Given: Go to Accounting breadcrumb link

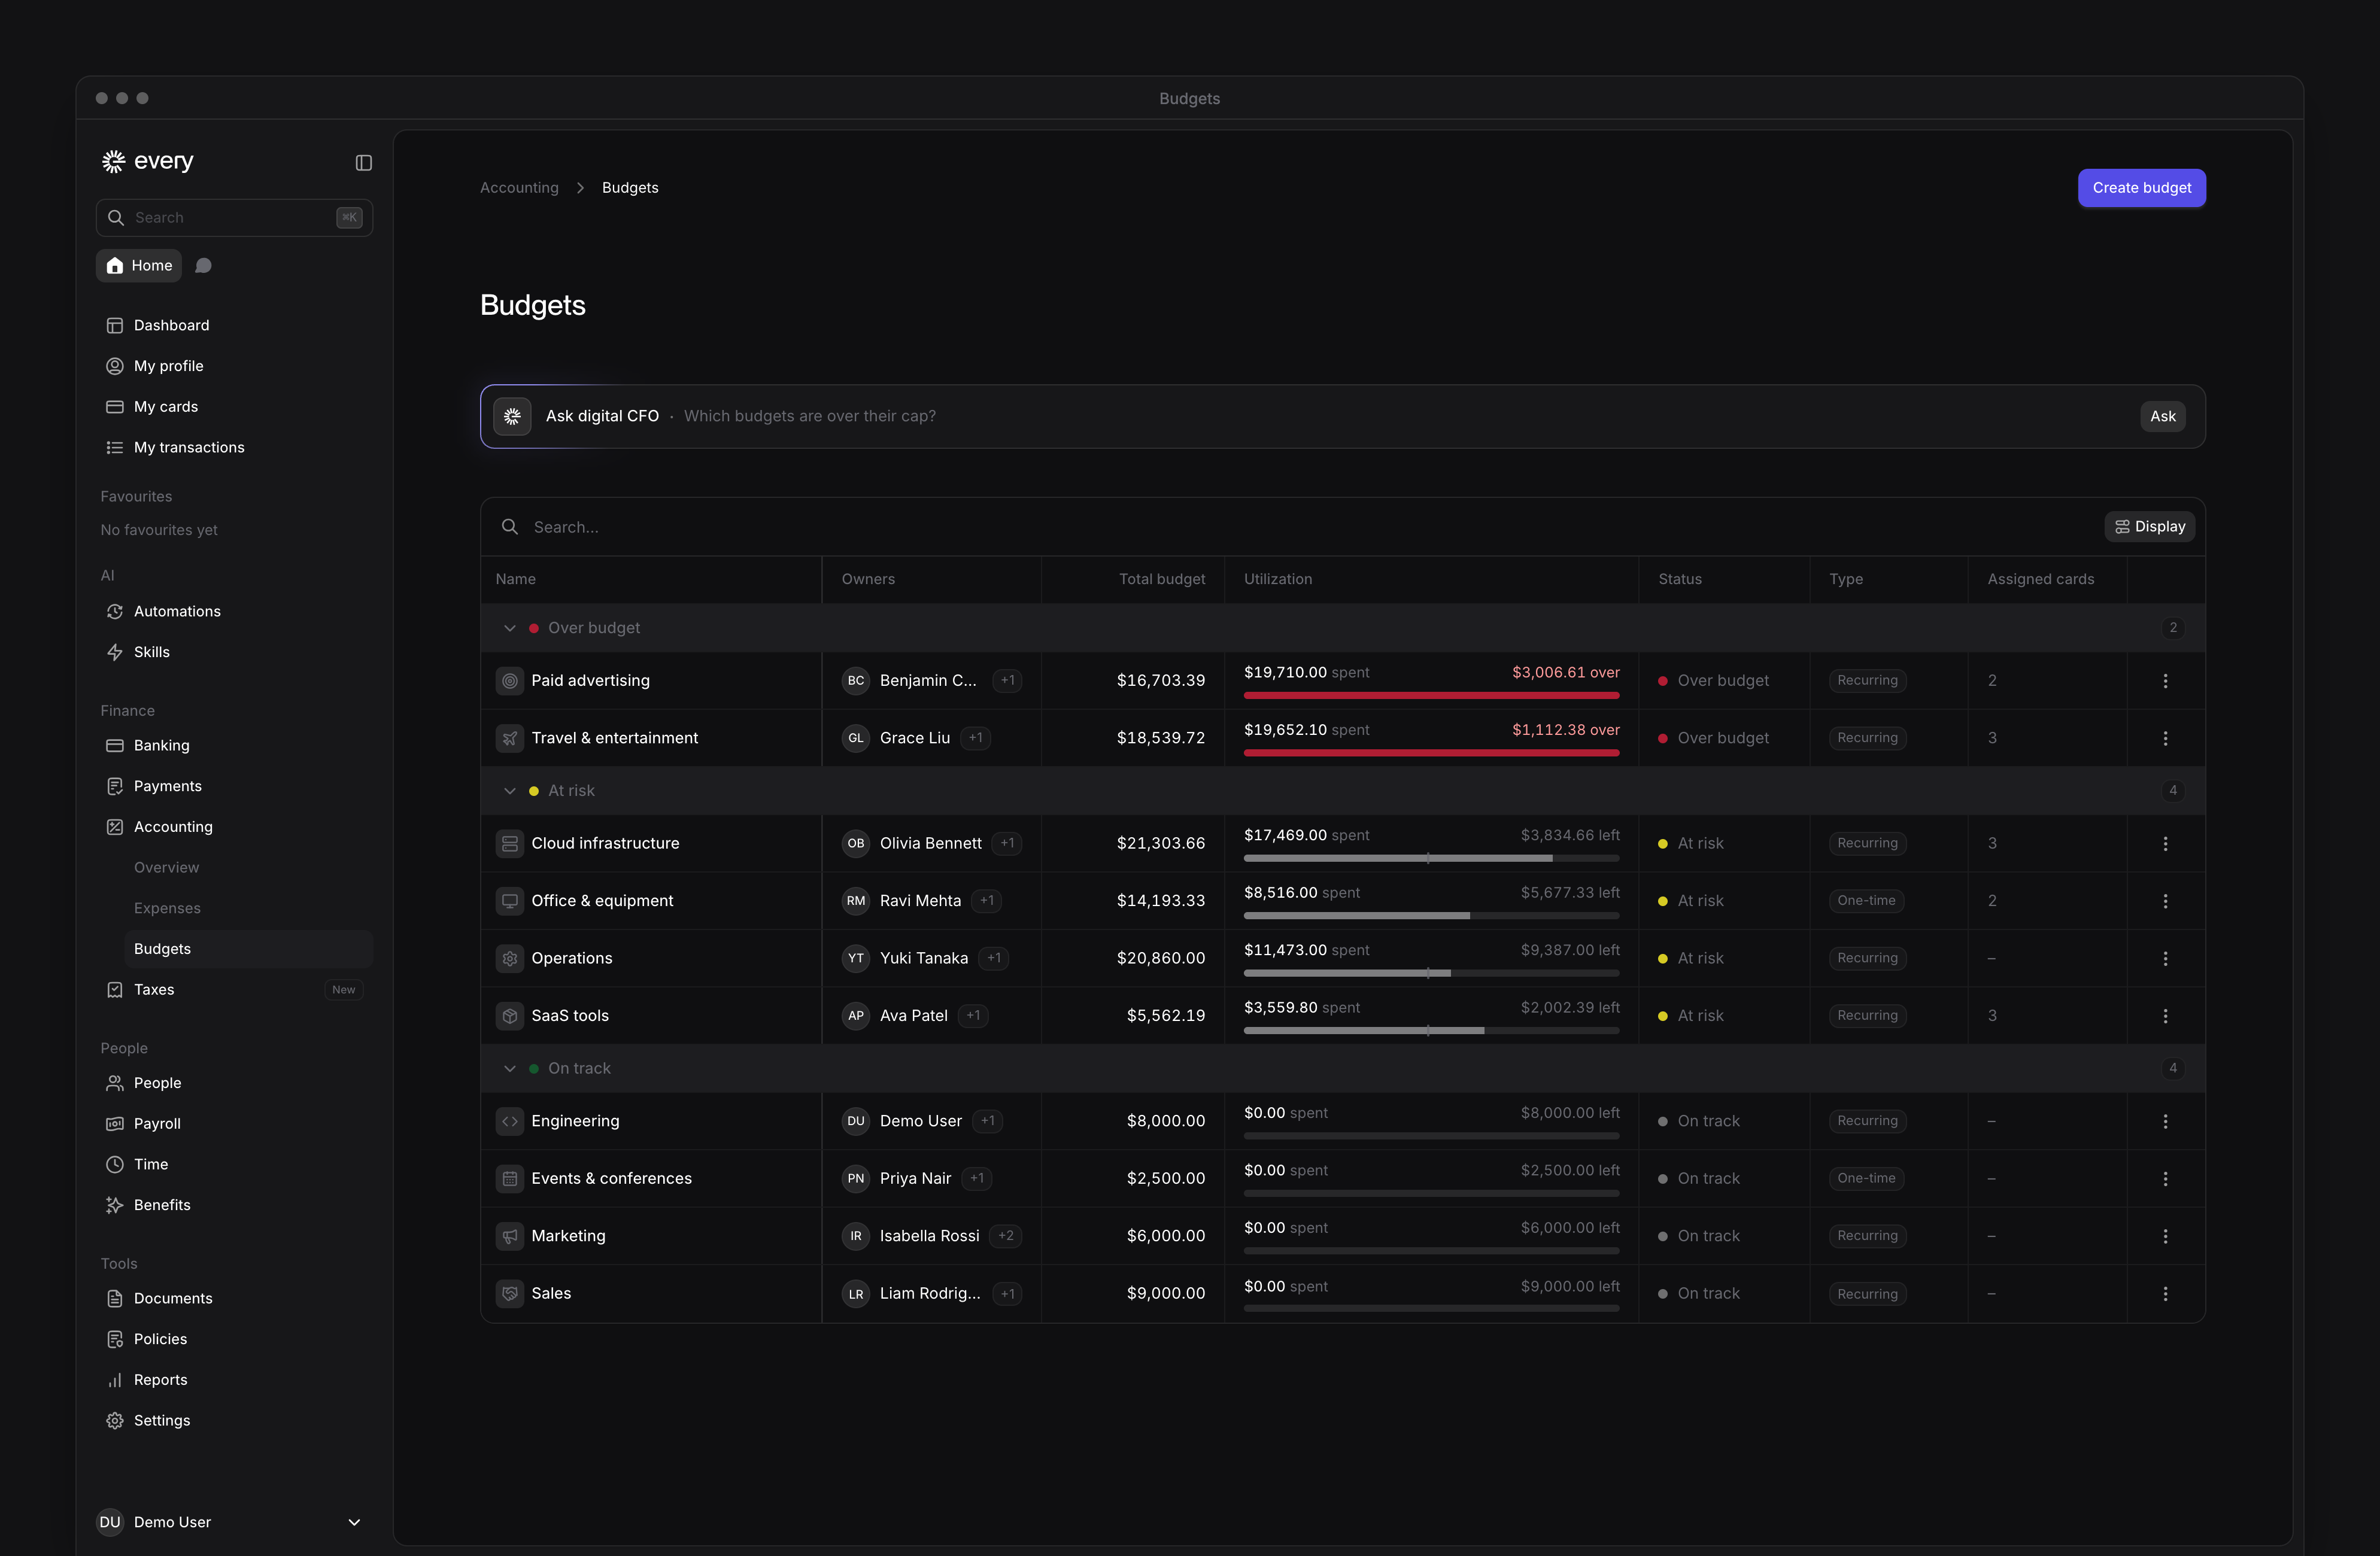Looking at the screenshot, I should (519, 188).
